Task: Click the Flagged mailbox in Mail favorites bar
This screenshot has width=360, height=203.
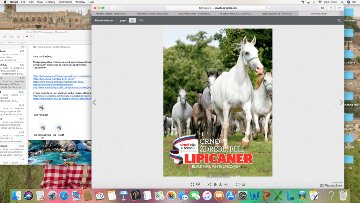Action: pyautogui.click(x=22, y=43)
